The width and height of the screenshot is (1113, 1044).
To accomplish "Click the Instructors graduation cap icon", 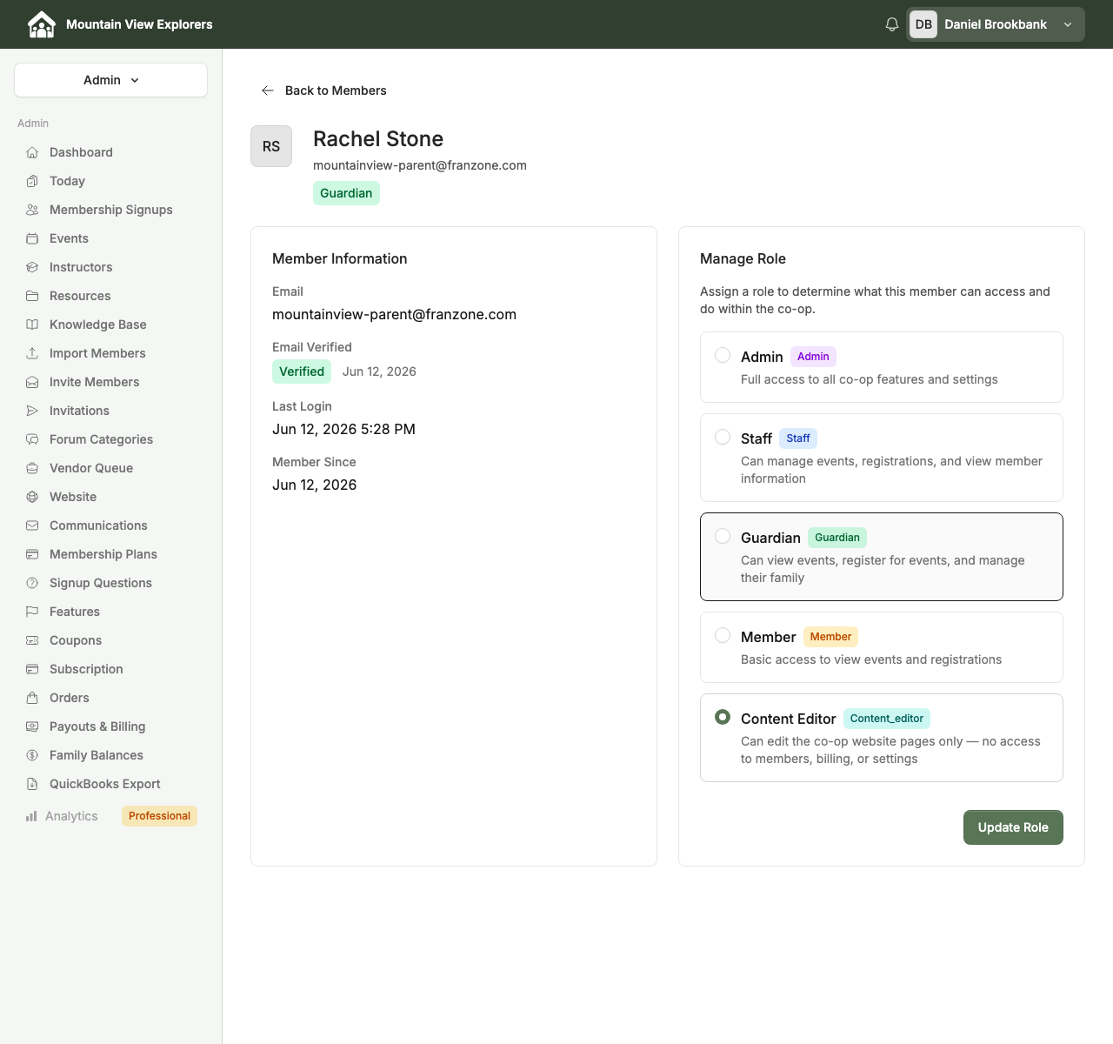I will tap(32, 267).
